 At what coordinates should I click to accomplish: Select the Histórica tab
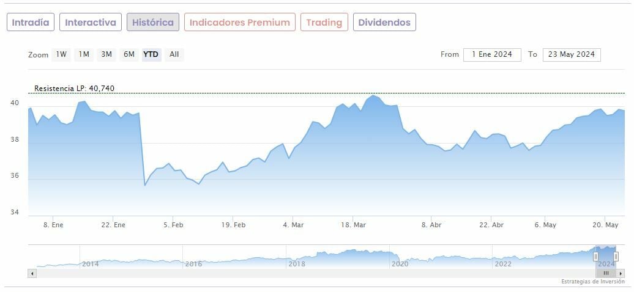click(153, 23)
